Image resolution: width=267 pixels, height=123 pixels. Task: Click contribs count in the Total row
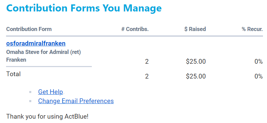coord(147,76)
